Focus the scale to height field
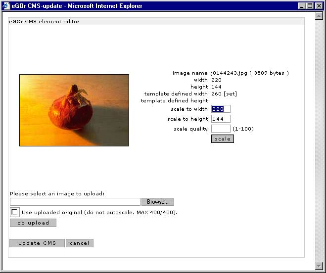The image size is (326, 273). [x=221, y=119]
